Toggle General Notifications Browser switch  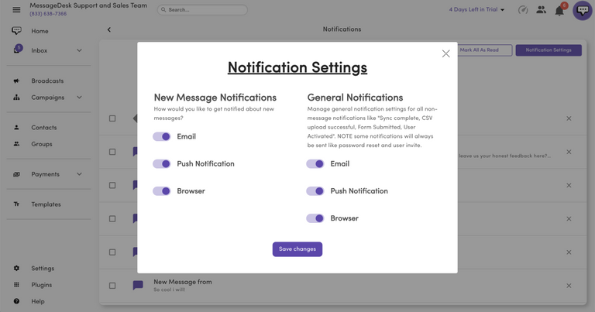tap(315, 218)
